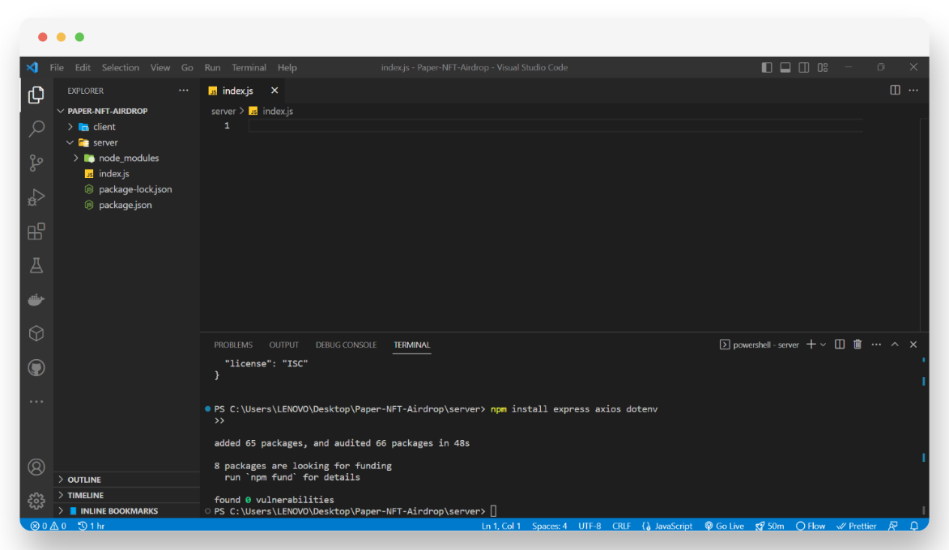
Task: Open errors and warnings count
Action: click(x=49, y=526)
